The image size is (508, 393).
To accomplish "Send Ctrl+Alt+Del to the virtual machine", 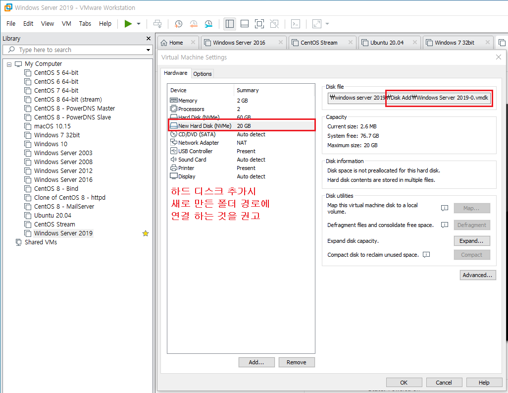I will tap(157, 24).
